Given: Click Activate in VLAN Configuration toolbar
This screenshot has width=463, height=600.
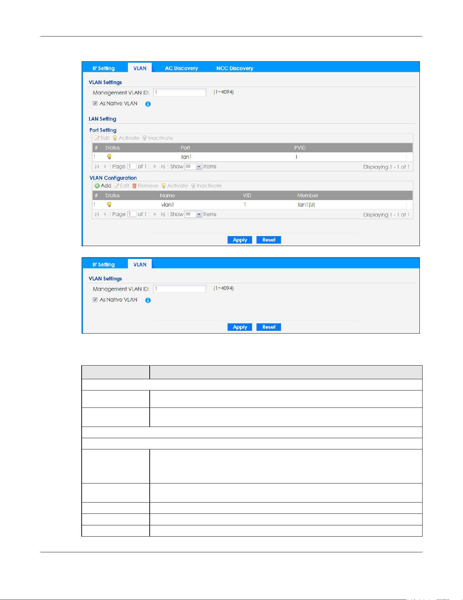Looking at the screenshot, I should click(175, 185).
